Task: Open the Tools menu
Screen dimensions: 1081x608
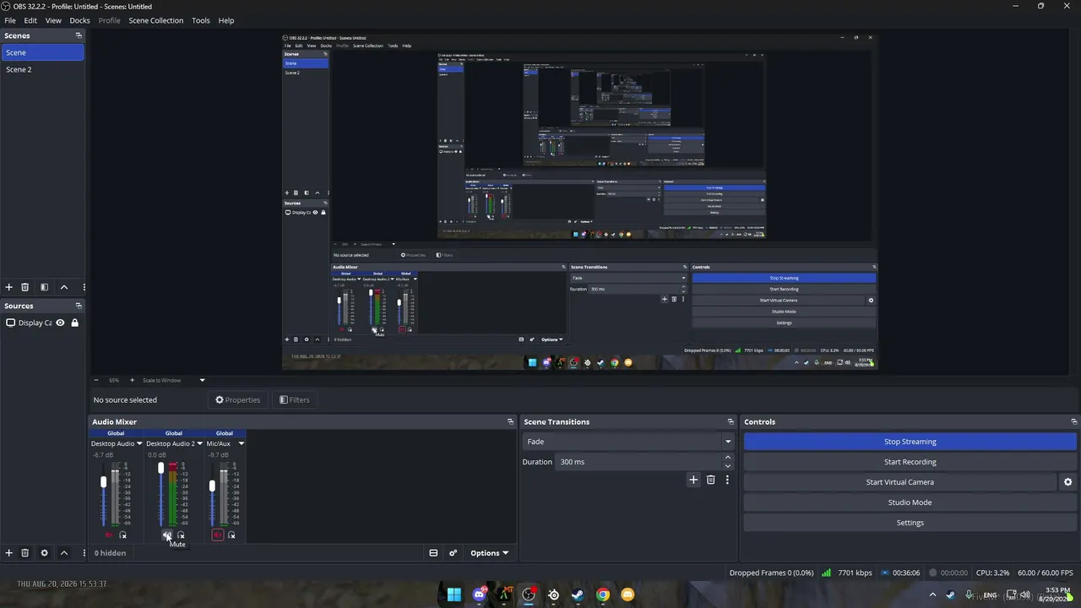Action: point(201,20)
